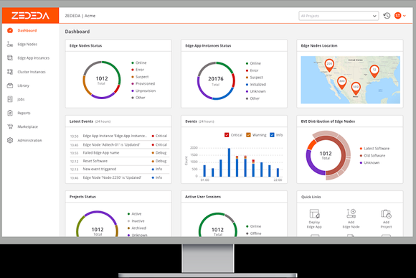
Task: Open the All Projects dropdown
Action: click(339, 16)
